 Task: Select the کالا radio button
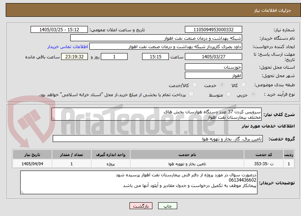tap(243, 85)
